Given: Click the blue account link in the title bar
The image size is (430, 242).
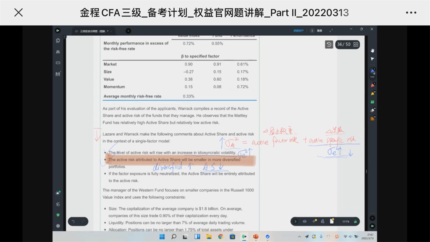Looking at the screenshot, I should [299, 31].
